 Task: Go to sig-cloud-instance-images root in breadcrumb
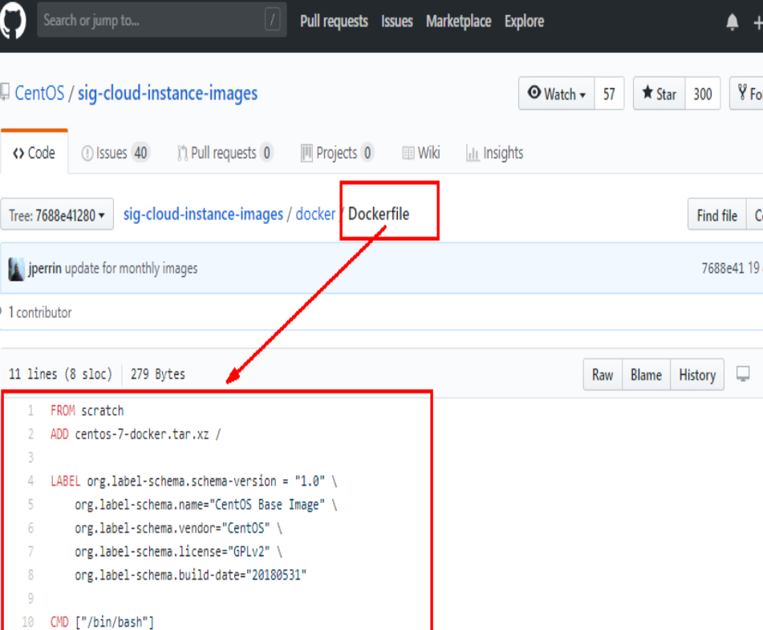pos(203,214)
